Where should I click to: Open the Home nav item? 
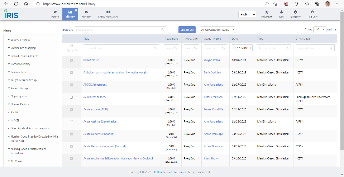point(55,14)
